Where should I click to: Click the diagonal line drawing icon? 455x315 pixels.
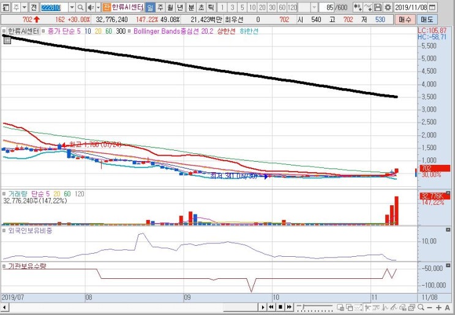(394, 307)
